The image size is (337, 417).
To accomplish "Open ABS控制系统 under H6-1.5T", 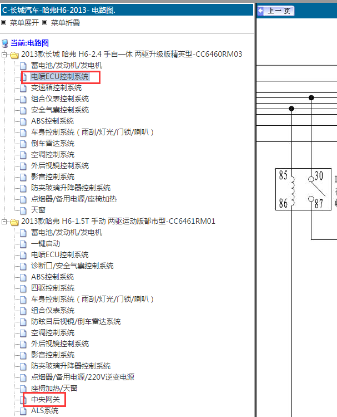I will click(53, 277).
